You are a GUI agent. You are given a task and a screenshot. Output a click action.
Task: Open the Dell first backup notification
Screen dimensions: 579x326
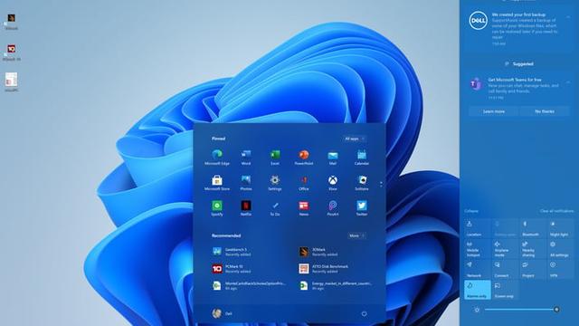pyautogui.click(x=518, y=29)
